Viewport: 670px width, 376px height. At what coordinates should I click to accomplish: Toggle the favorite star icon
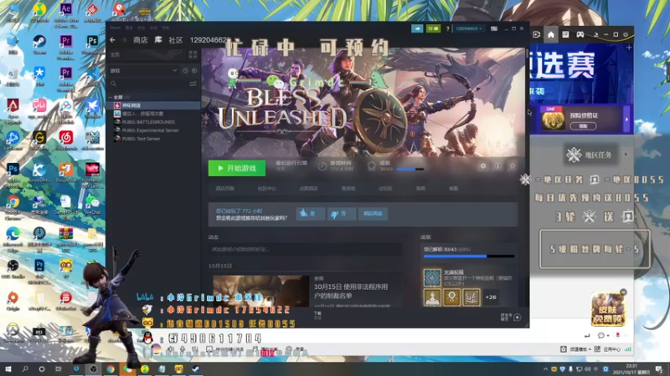click(513, 165)
